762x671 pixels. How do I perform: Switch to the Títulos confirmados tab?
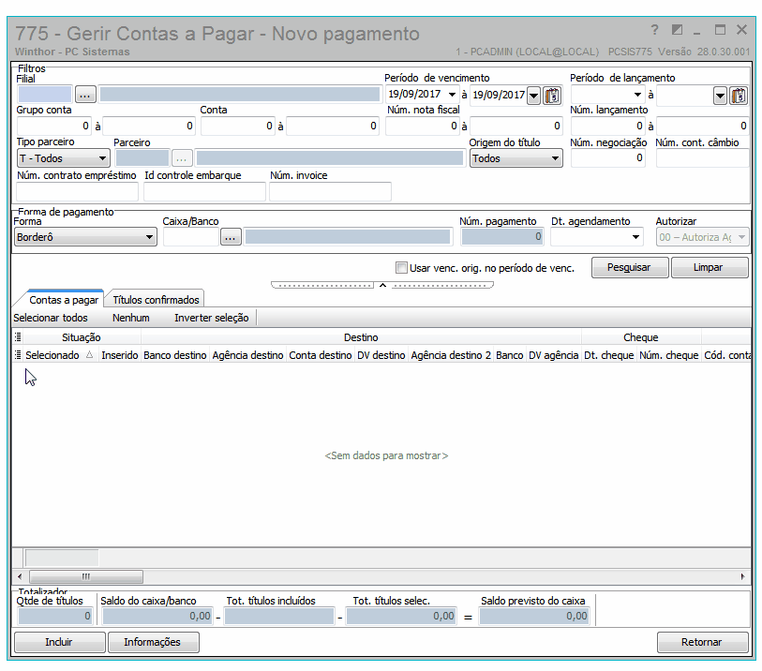(156, 300)
